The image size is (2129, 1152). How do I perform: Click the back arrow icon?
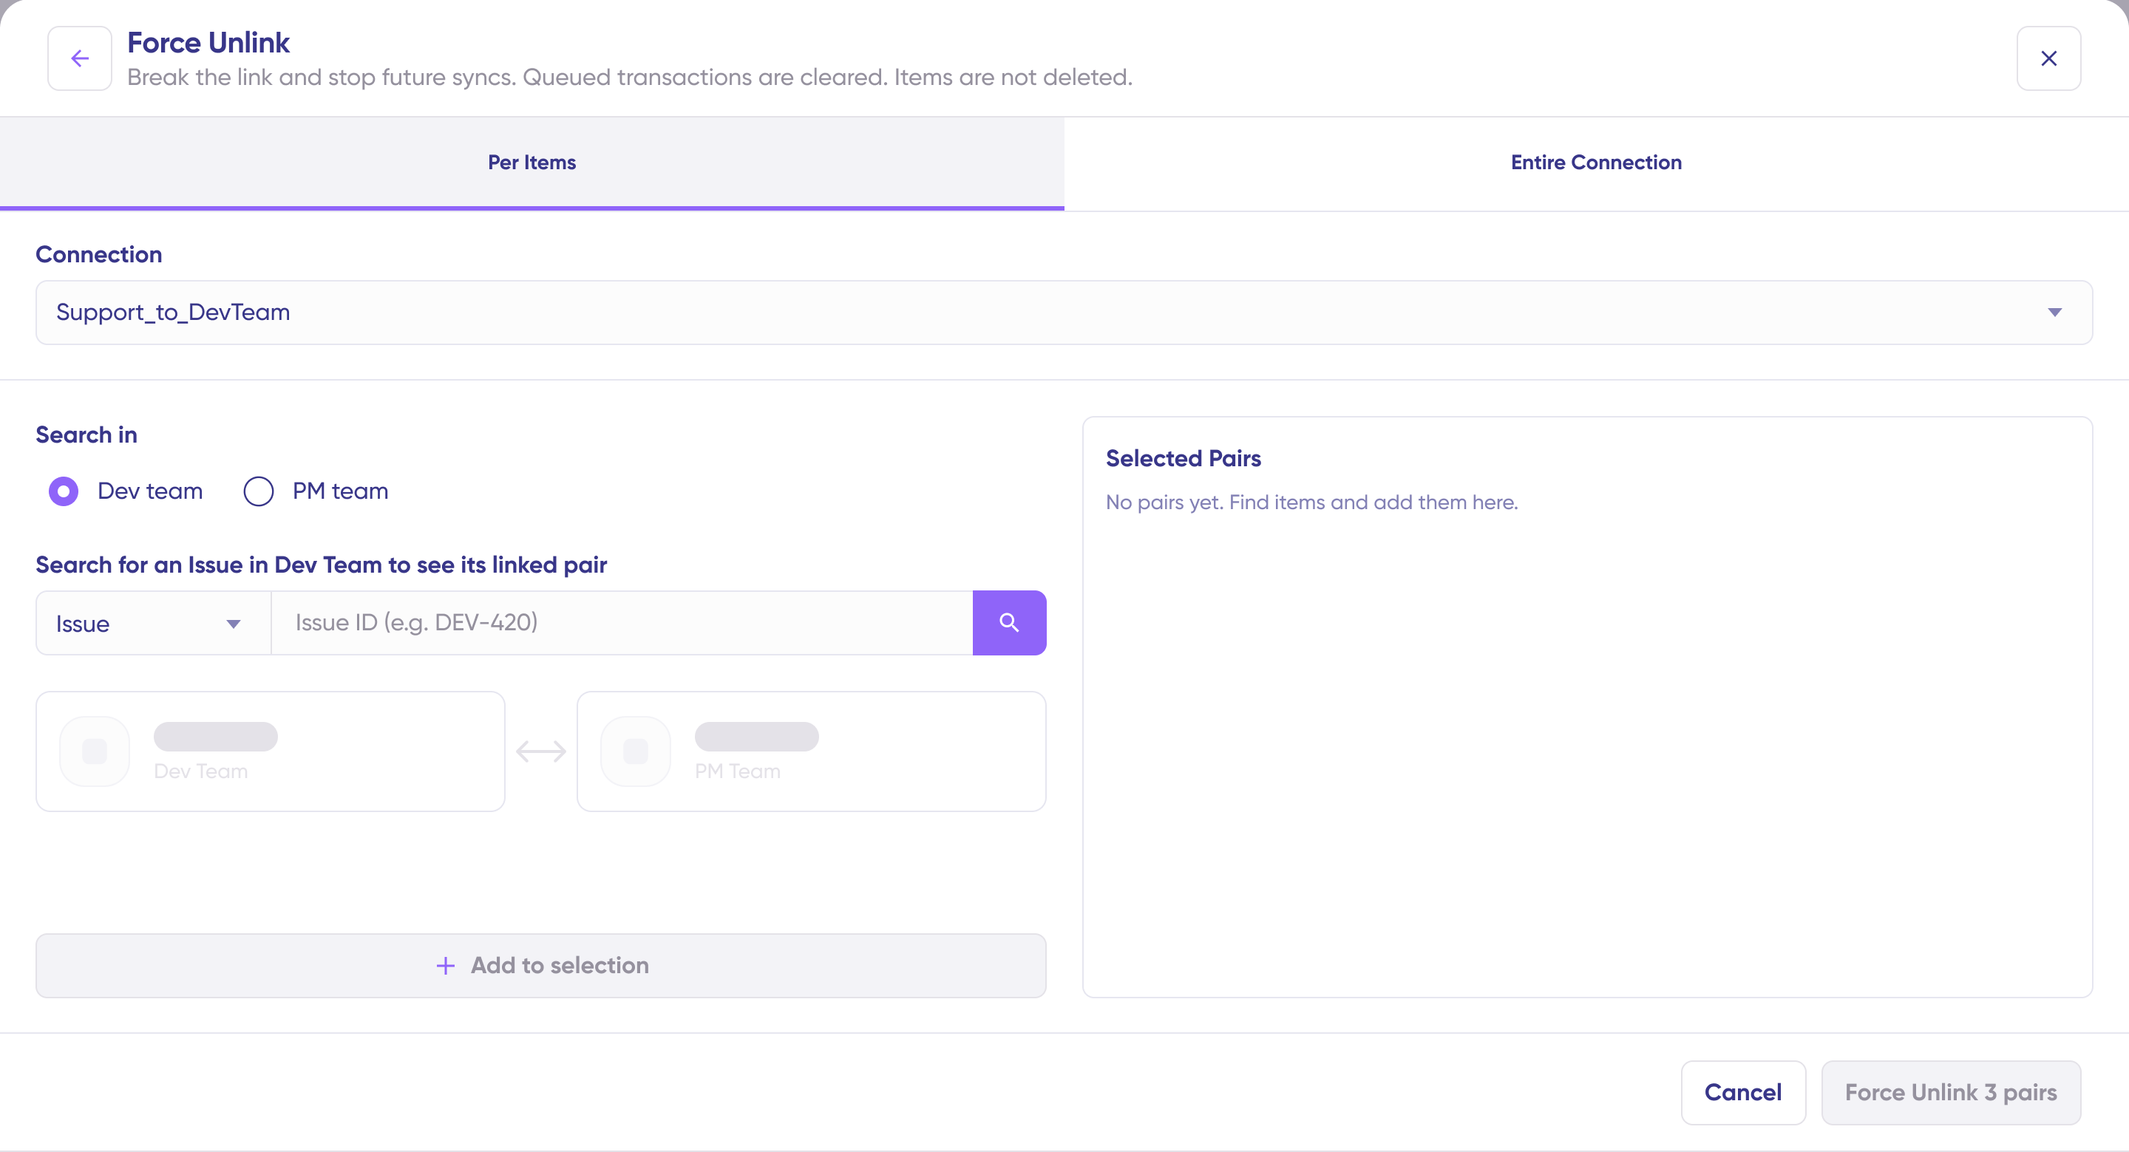[x=79, y=58]
